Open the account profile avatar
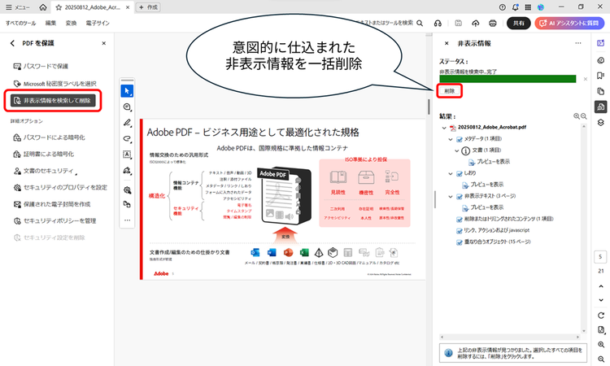 click(x=541, y=7)
